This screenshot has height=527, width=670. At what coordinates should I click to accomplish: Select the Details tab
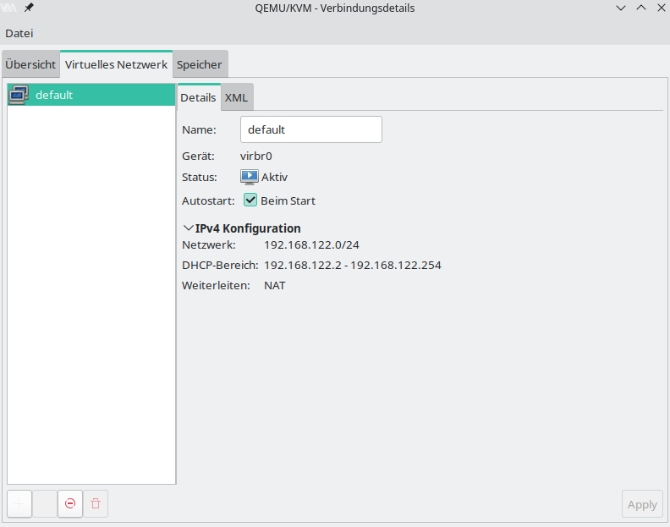coord(198,97)
